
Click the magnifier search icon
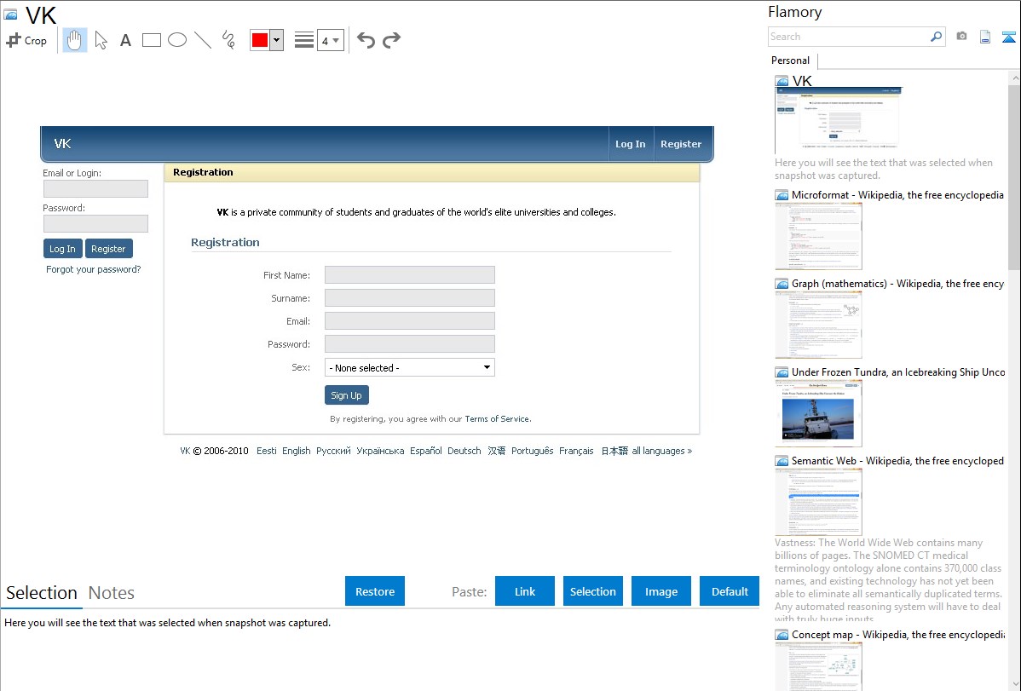(936, 37)
